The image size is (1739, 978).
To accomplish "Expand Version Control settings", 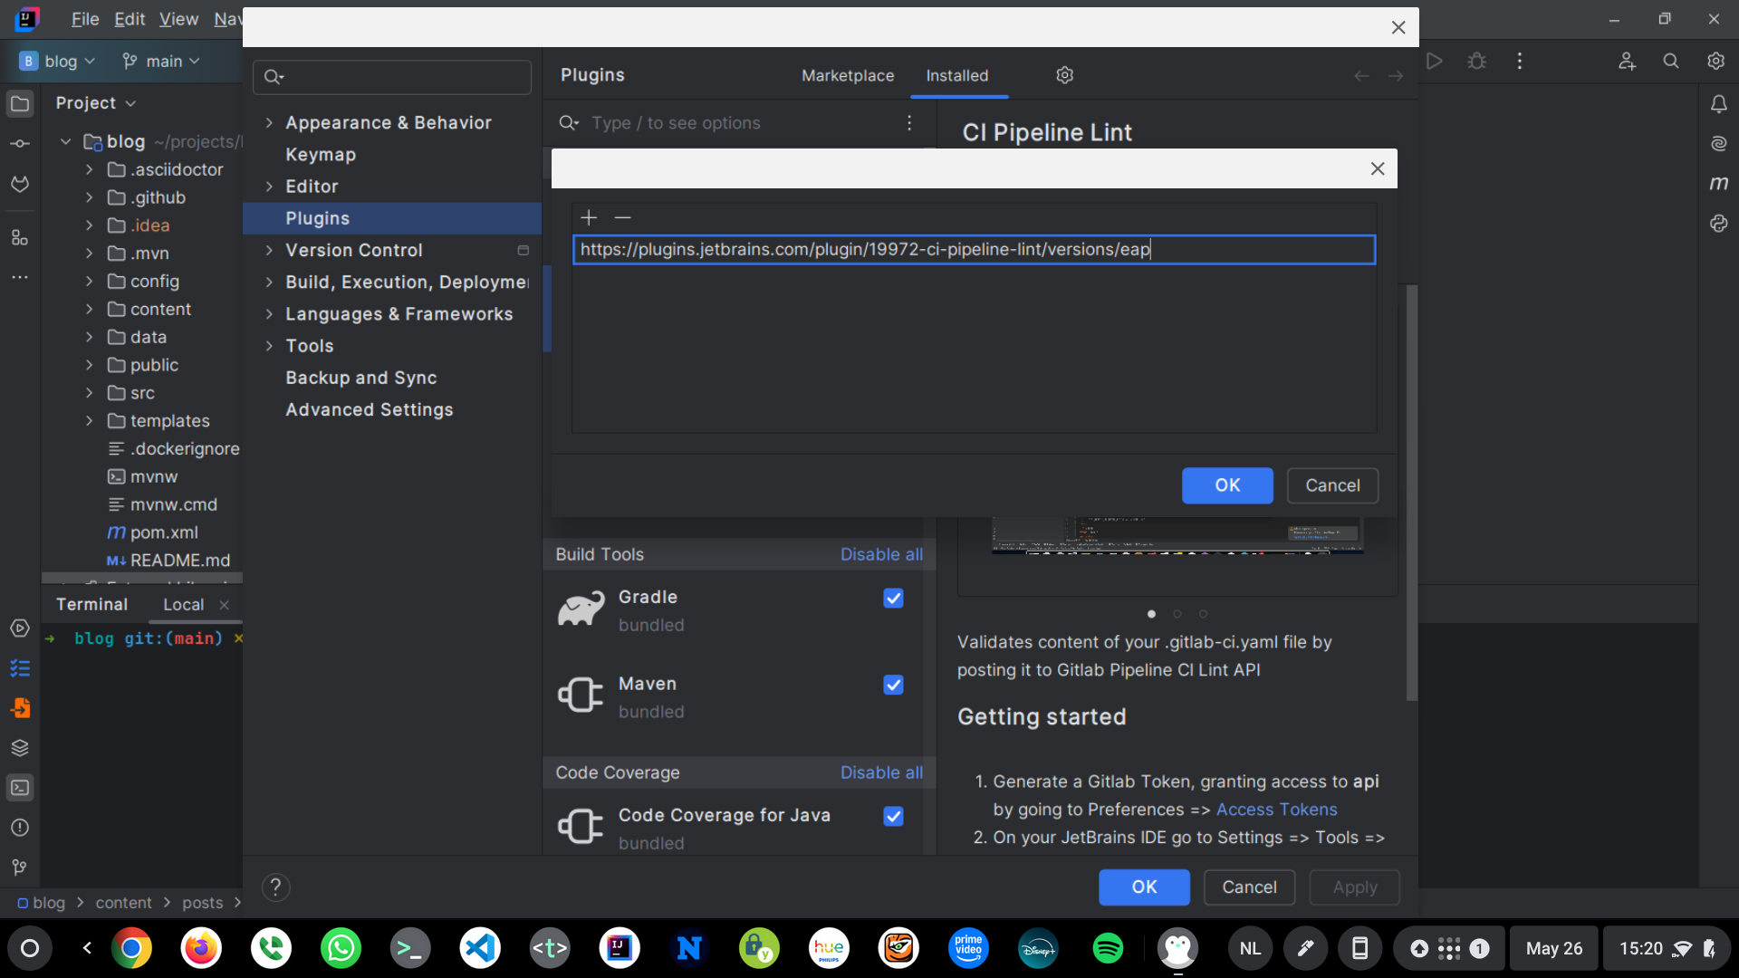I will pyautogui.click(x=269, y=250).
